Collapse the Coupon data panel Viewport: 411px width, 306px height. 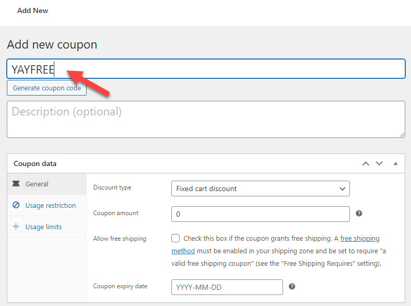point(395,164)
